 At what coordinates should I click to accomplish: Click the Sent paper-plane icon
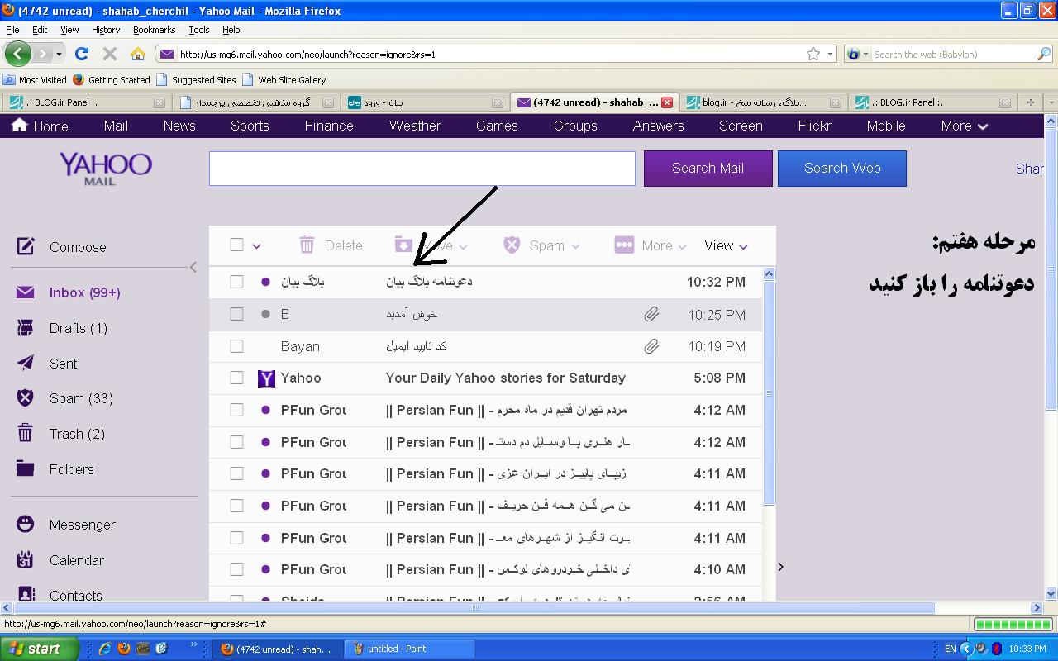pyautogui.click(x=26, y=363)
